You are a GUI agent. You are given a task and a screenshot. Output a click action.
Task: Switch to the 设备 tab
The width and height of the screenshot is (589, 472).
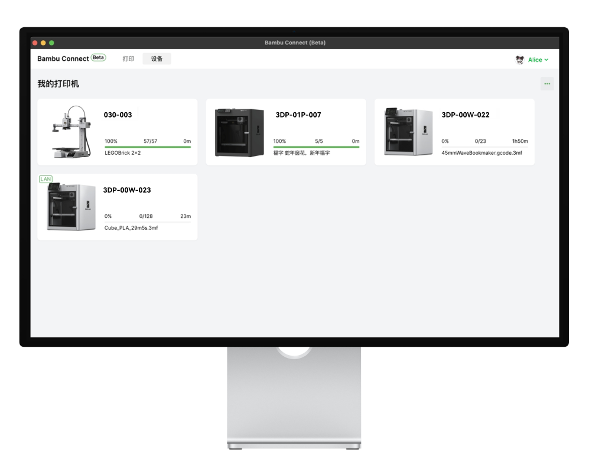click(157, 58)
